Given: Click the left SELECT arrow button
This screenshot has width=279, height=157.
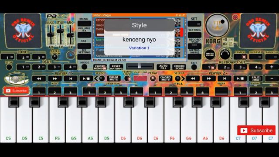Looking at the screenshot, I should 99,78.
